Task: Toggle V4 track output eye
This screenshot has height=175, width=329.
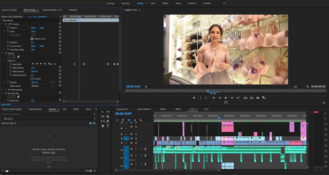Action: point(136,127)
